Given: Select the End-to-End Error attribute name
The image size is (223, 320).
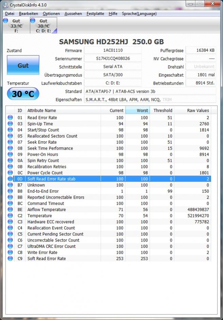Looking at the screenshot, I should (x=43, y=191).
